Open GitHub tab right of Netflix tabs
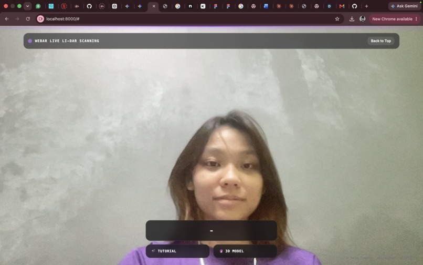 89,6
